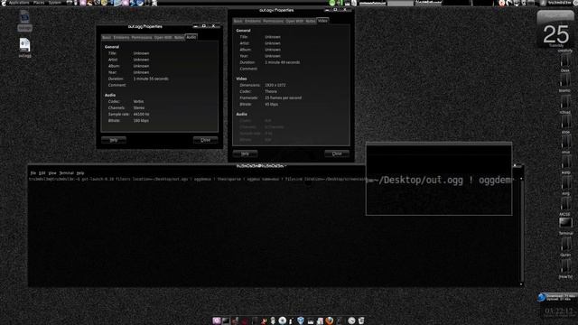Image resolution: width=578 pixels, height=325 pixels.
Task: Open the File menu in terminal window
Action: (x=33, y=172)
